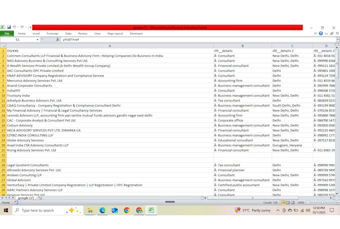Select the cell Global Advisors
The width and height of the screenshot is (340, 229).
(x=109, y=180)
